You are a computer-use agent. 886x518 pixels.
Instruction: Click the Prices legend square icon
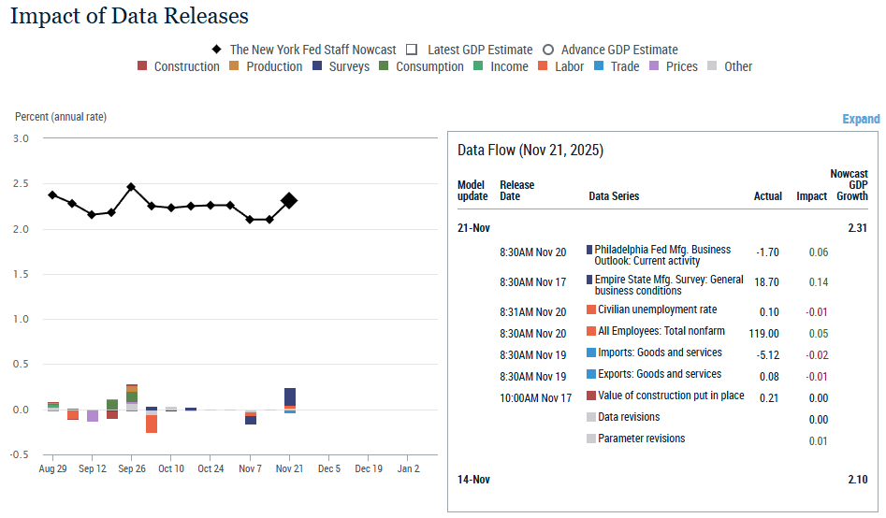point(655,66)
